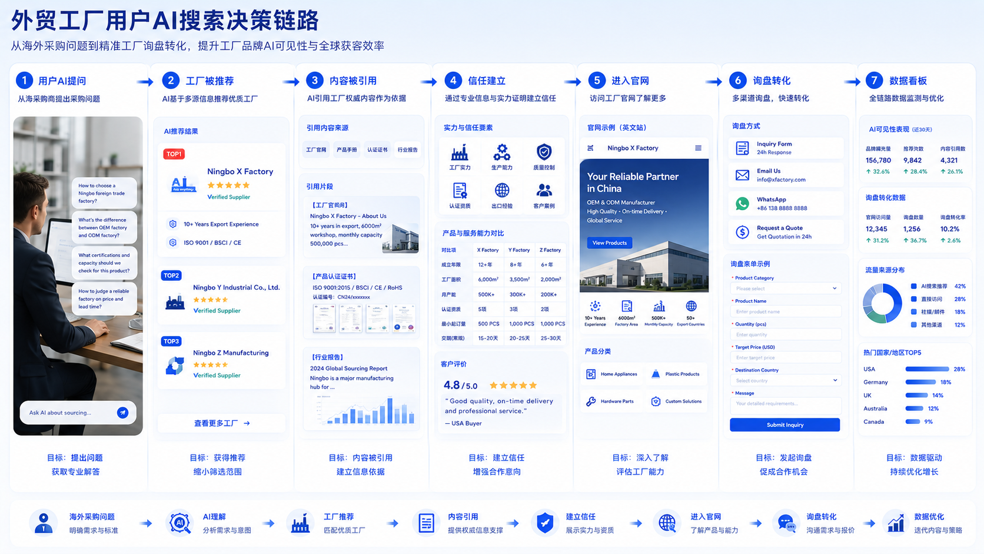Click the Request a Quote dollar icon

click(x=742, y=232)
